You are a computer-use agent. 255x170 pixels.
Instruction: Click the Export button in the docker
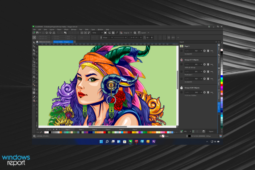point(211,131)
